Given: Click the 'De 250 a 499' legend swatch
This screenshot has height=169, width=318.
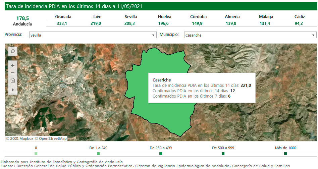Looking at the screenshot, I should (161, 154).
